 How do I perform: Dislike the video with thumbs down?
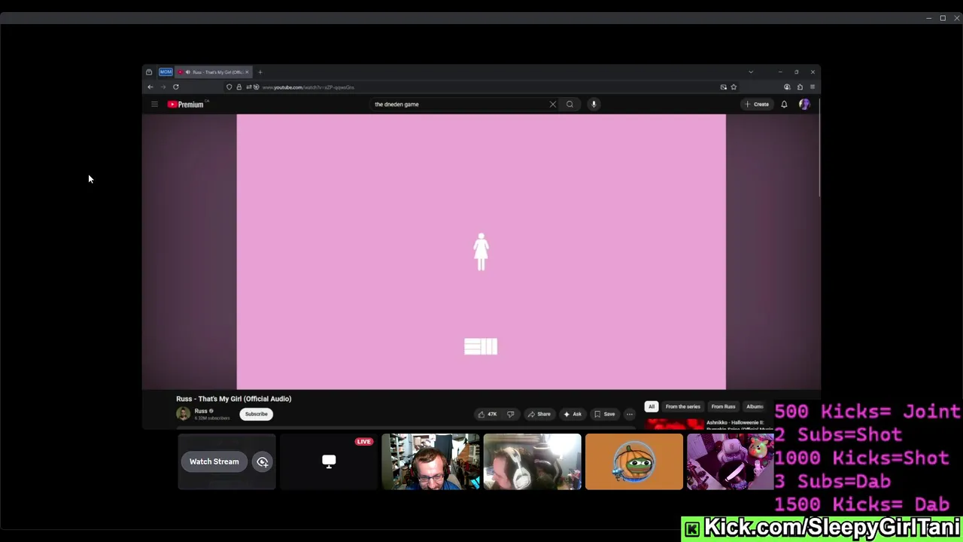pos(510,414)
